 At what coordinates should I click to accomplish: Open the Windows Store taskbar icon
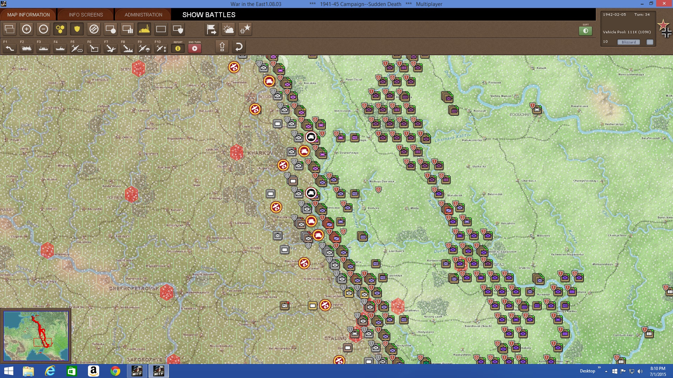pos(72,371)
